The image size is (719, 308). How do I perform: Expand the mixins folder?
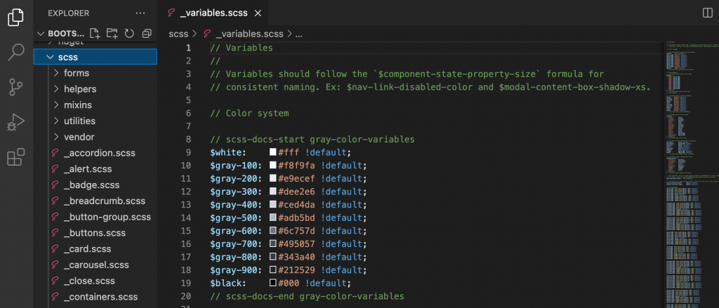tap(77, 105)
